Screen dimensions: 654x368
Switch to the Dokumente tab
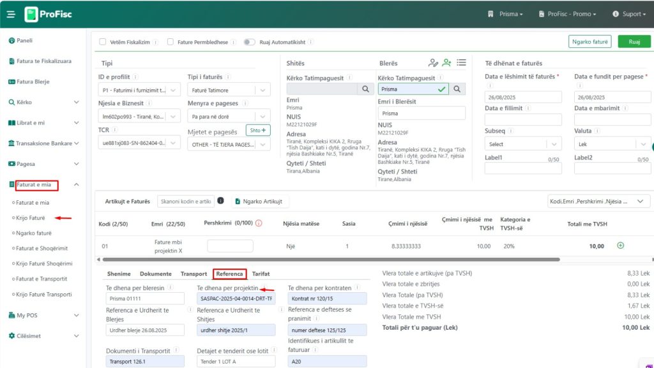coord(156,274)
